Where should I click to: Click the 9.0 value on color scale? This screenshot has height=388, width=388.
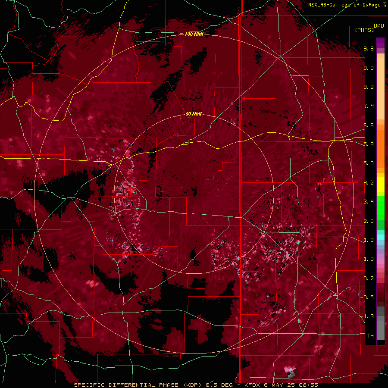click(x=369, y=68)
